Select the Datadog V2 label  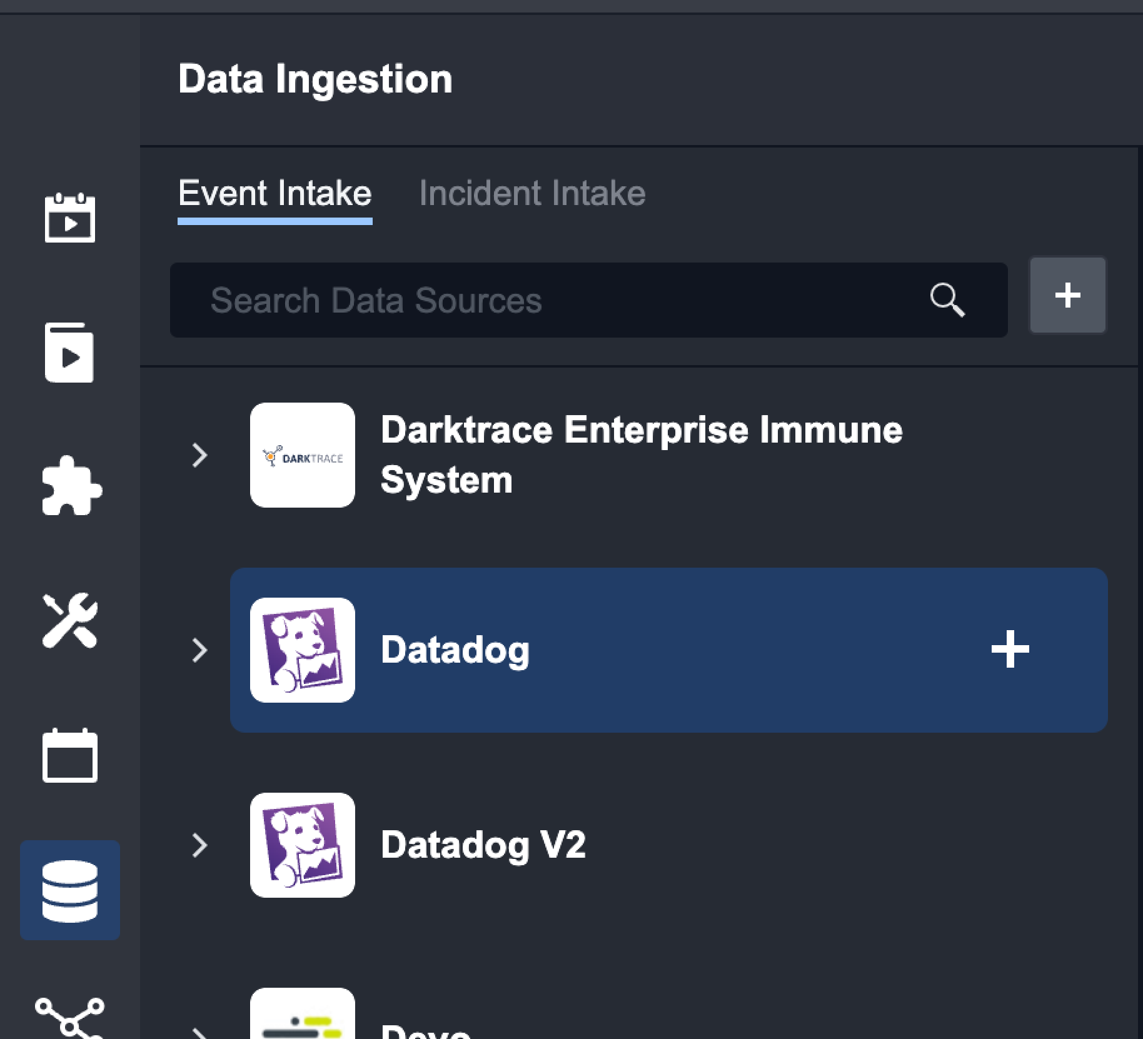coord(483,845)
